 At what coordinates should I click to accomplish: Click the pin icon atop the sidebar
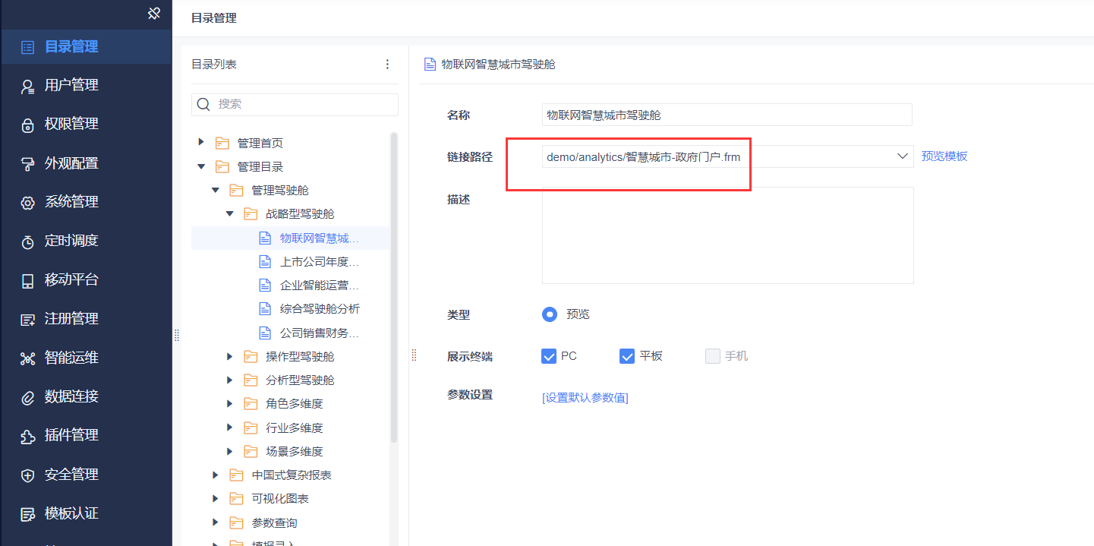click(154, 13)
